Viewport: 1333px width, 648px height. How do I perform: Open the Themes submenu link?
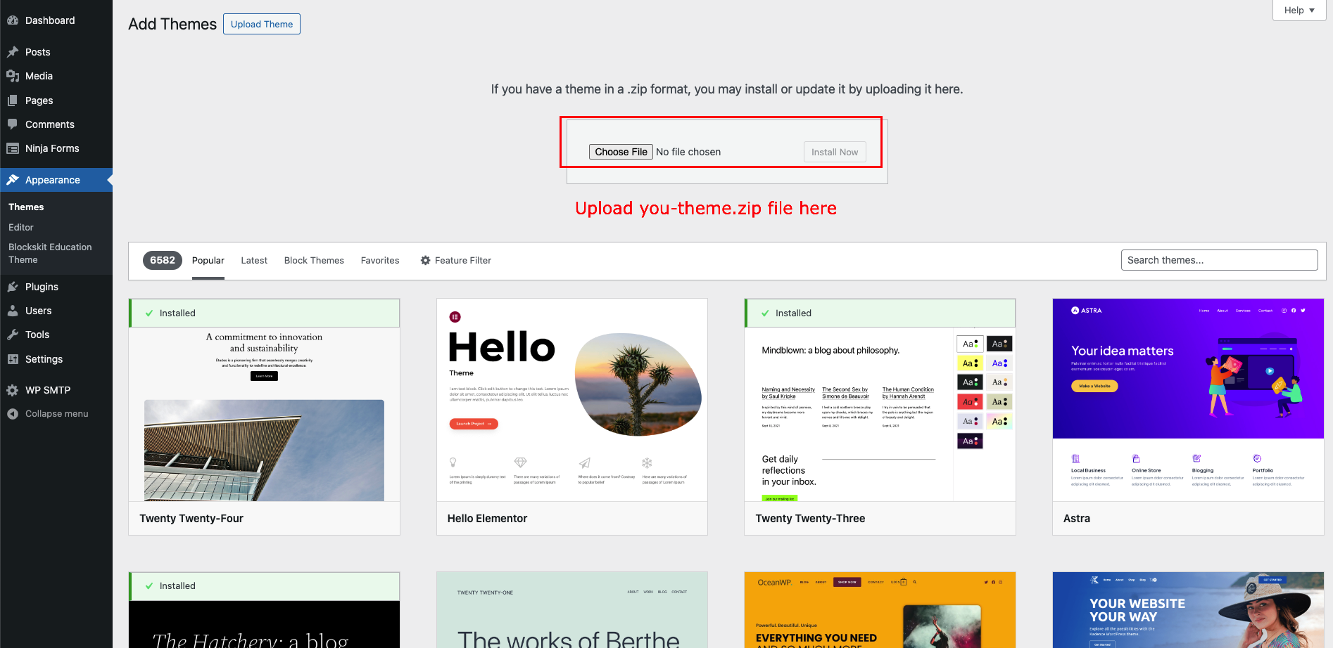pyautogui.click(x=26, y=207)
